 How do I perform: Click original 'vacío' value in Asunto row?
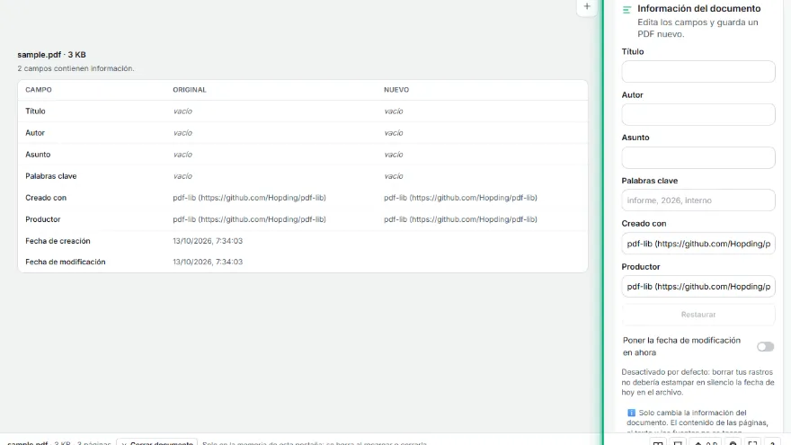(x=182, y=155)
